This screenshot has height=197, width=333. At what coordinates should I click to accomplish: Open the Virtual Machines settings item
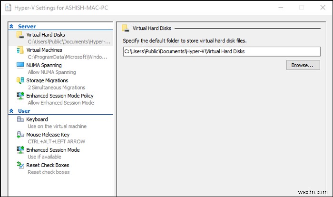(44, 50)
